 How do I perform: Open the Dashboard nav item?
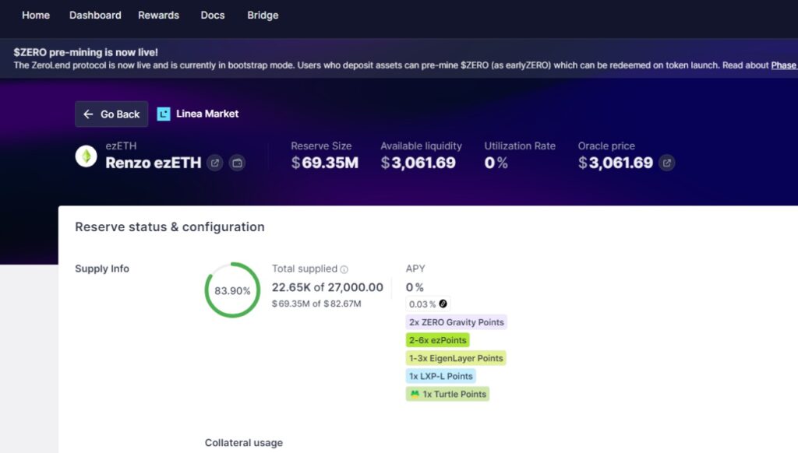95,16
